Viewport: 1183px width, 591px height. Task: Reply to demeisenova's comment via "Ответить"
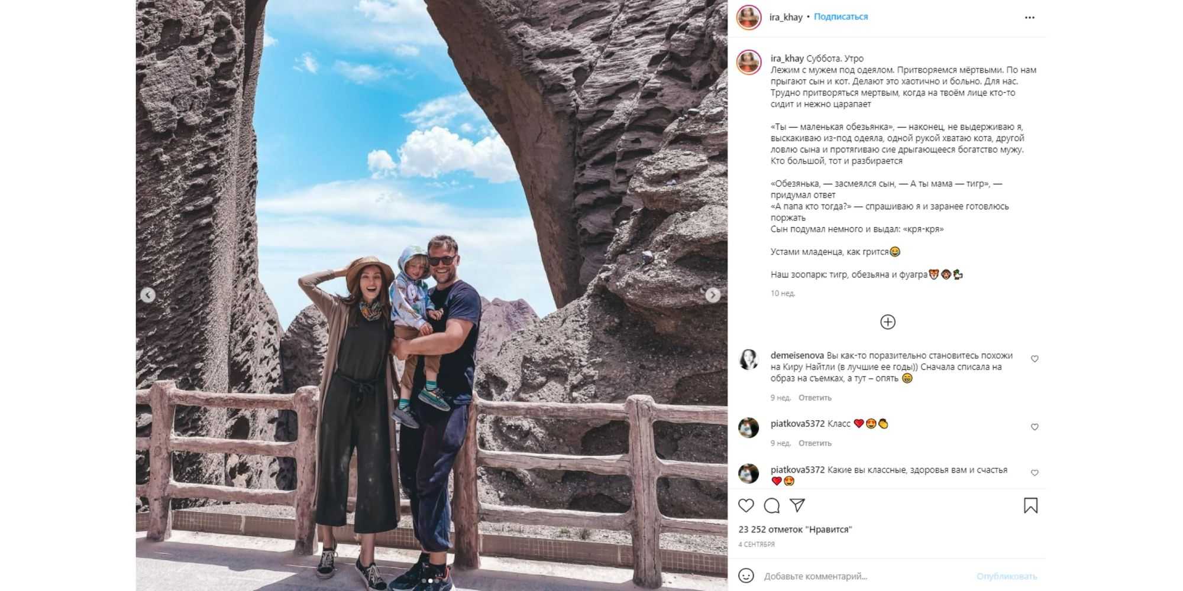coord(814,398)
